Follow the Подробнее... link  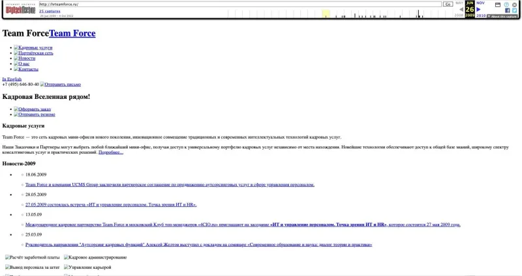pyautogui.click(x=111, y=152)
